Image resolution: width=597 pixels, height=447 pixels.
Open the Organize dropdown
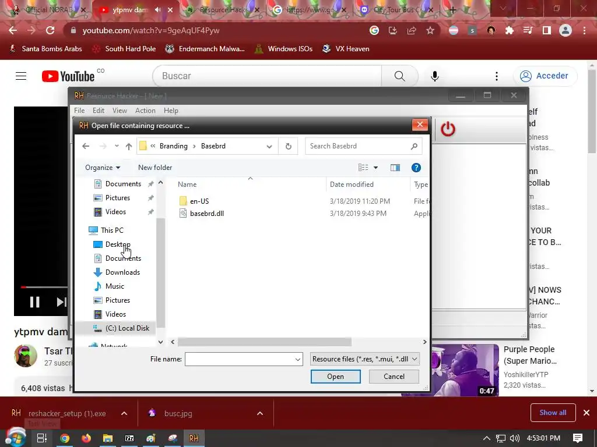tap(103, 168)
